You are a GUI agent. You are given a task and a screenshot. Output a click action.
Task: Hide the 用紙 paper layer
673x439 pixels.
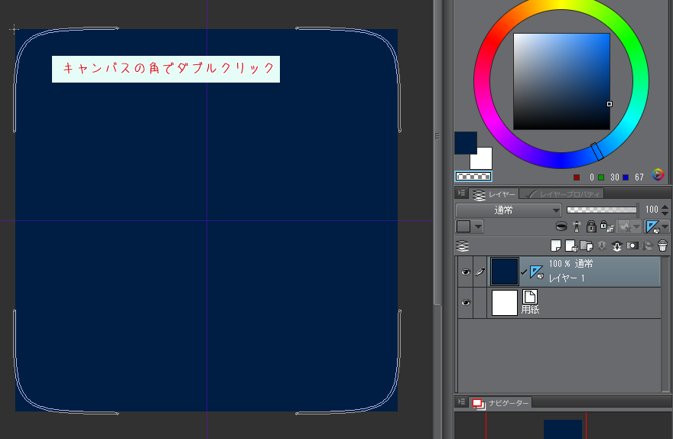point(466,303)
